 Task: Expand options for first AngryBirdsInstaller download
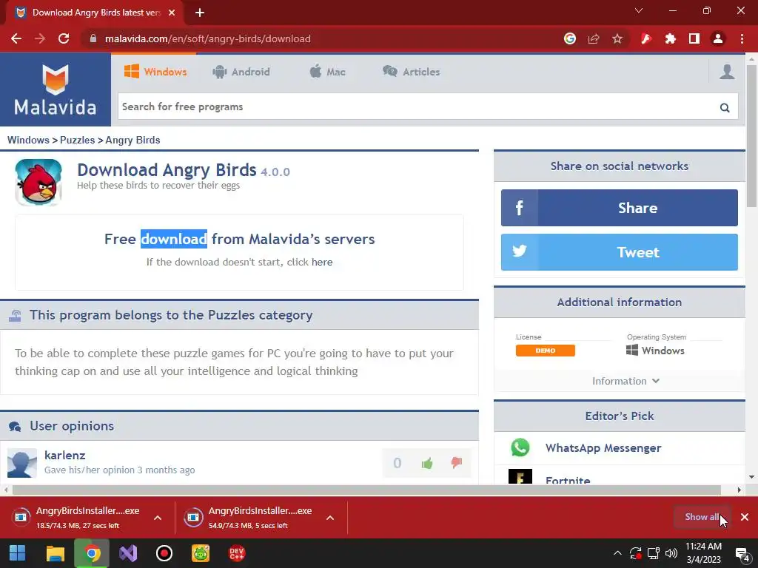click(x=158, y=518)
